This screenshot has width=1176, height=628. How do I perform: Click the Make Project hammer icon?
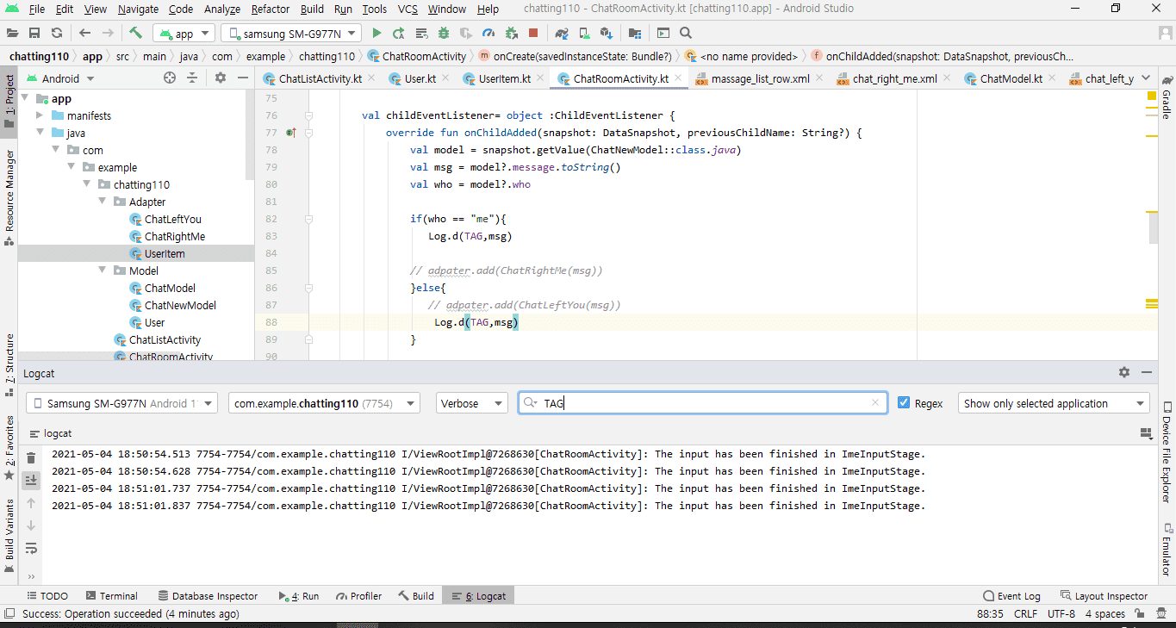135,34
